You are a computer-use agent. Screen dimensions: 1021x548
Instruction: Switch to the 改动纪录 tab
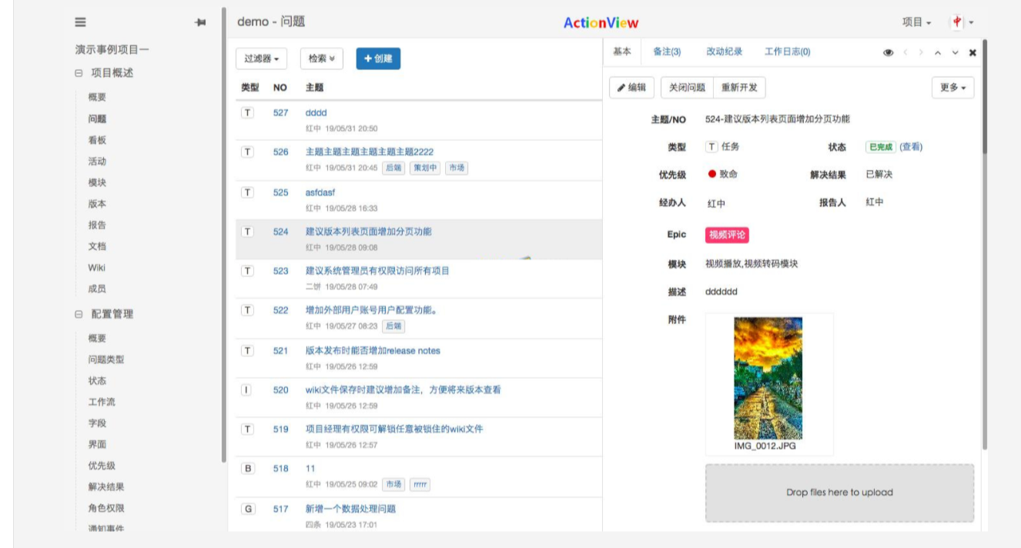pos(724,52)
